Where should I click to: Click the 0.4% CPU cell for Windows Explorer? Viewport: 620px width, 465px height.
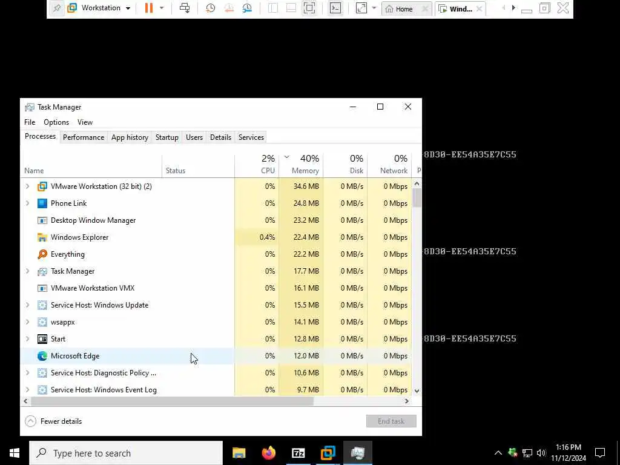point(257,237)
